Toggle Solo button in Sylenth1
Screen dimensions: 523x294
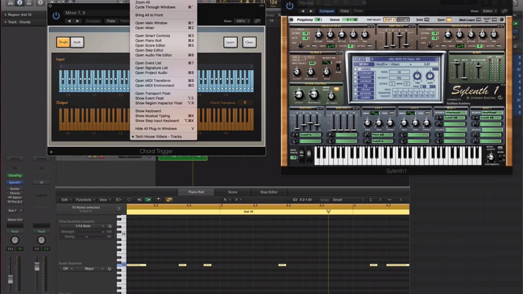(427, 20)
